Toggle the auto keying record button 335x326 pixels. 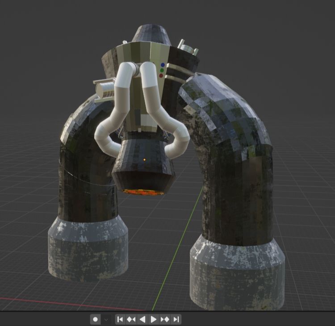(96, 319)
